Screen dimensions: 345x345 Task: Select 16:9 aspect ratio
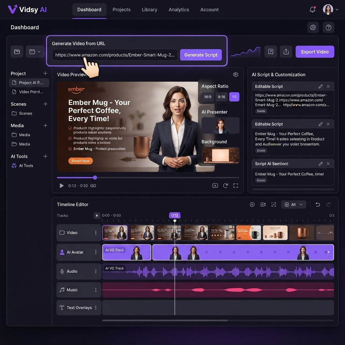(208, 97)
